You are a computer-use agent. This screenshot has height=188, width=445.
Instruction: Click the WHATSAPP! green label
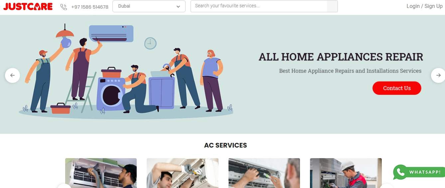coord(425,172)
